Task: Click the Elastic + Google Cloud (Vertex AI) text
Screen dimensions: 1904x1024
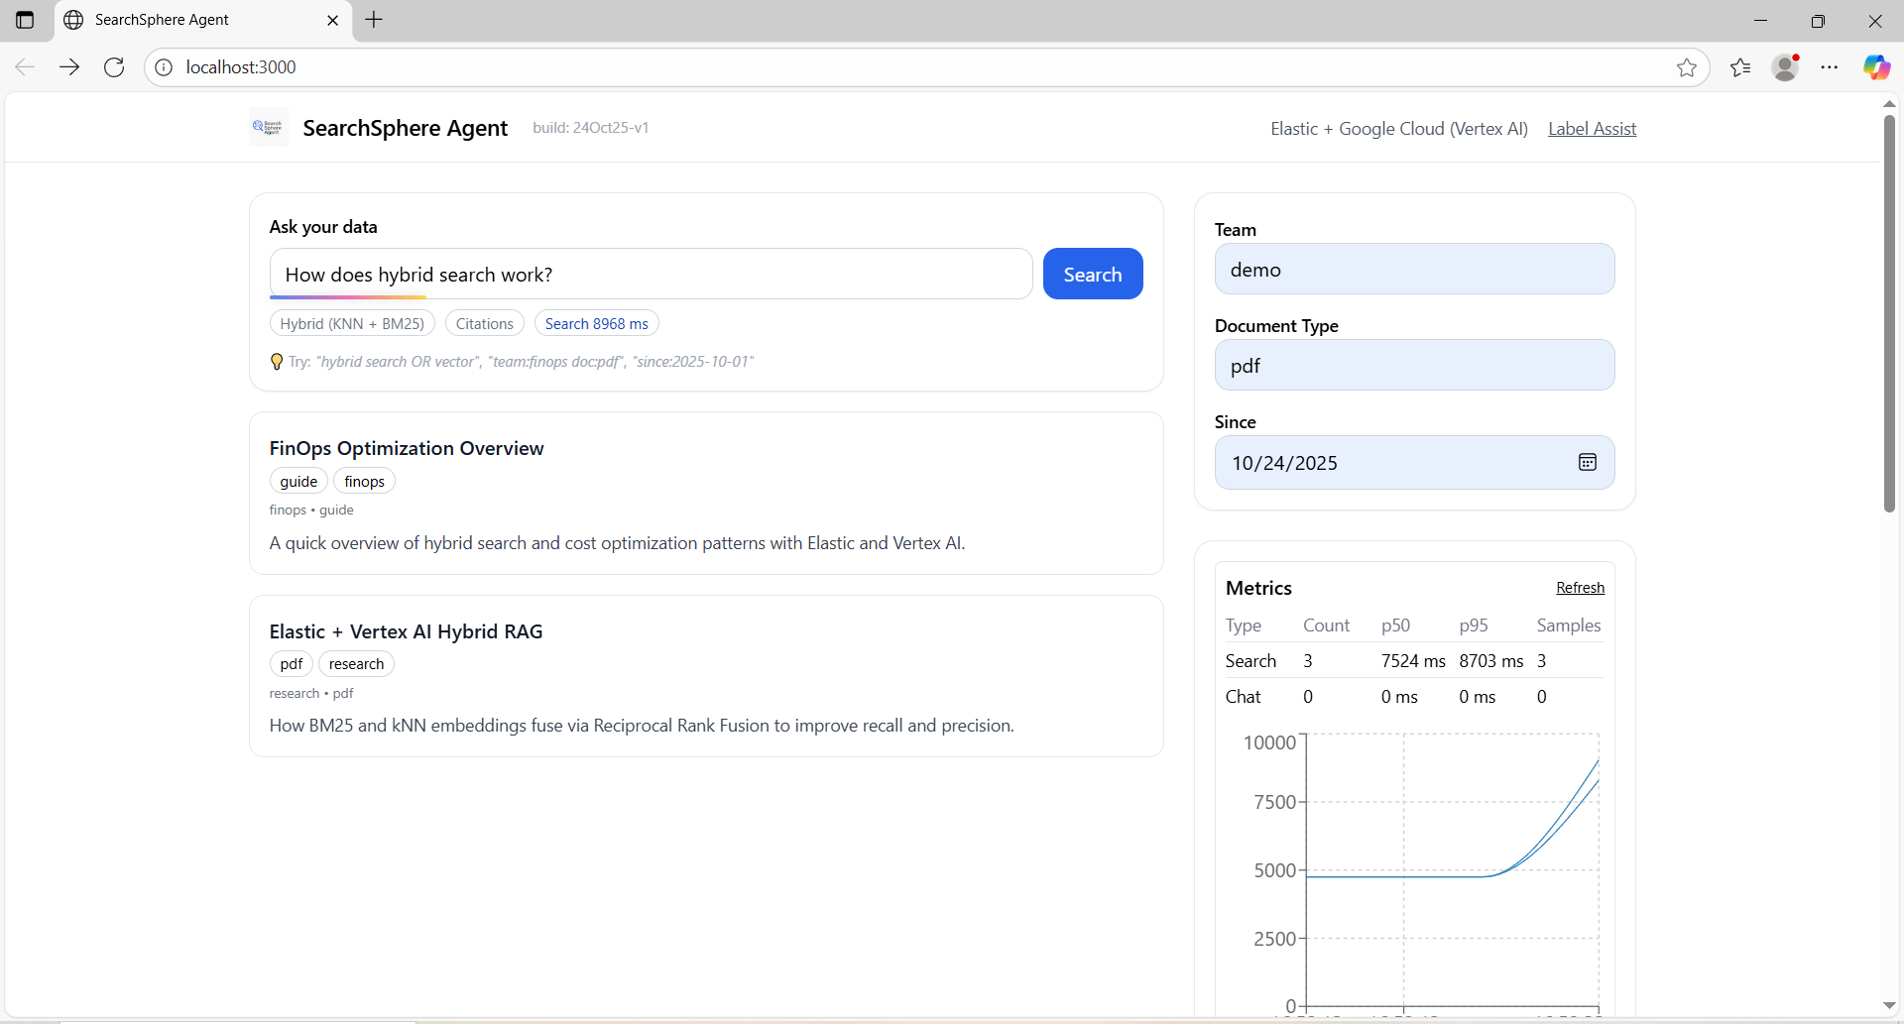Action: coord(1399,129)
